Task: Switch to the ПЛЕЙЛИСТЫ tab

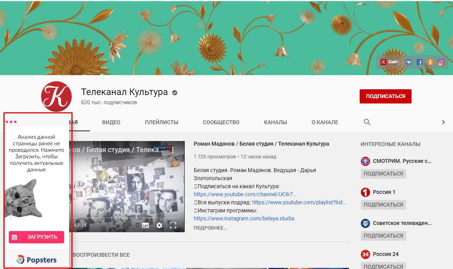Action: pos(161,122)
